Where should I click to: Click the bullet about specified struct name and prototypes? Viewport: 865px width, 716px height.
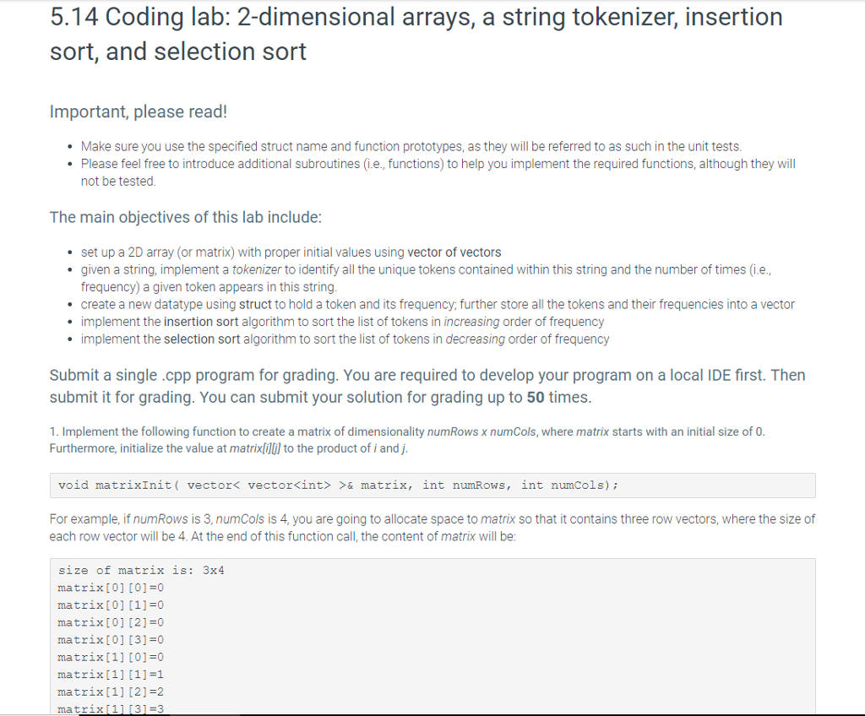(x=411, y=147)
